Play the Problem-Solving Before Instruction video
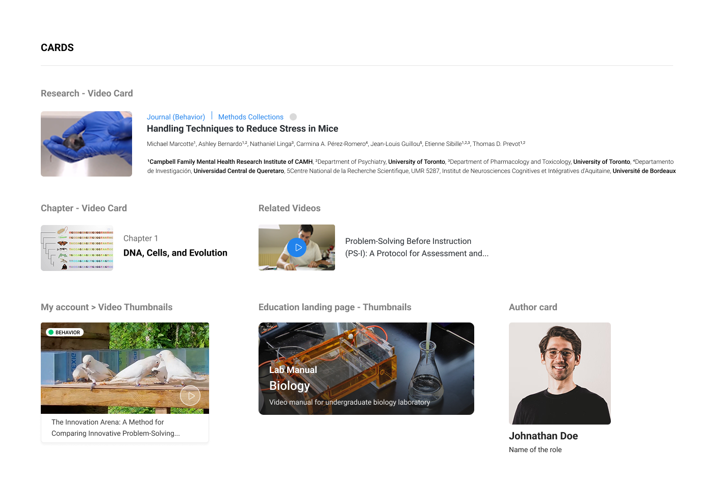 tap(297, 247)
